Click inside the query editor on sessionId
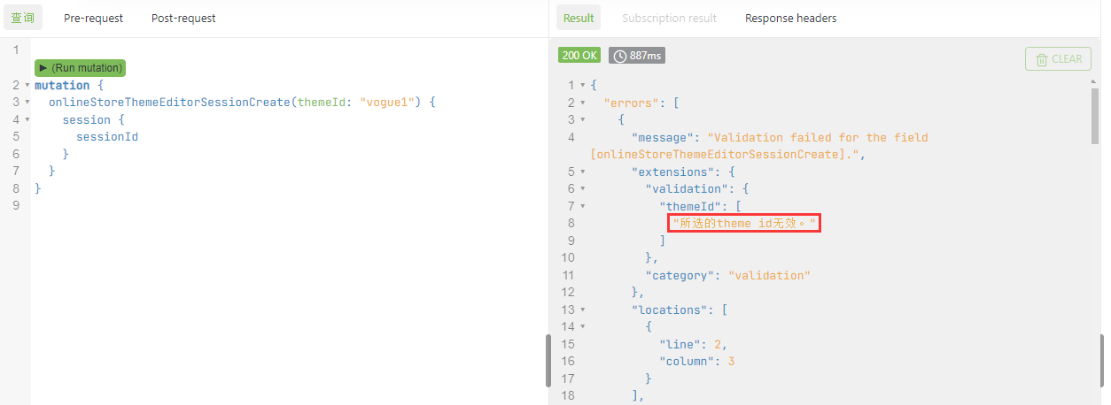The width and height of the screenshot is (1111, 405). point(106,137)
